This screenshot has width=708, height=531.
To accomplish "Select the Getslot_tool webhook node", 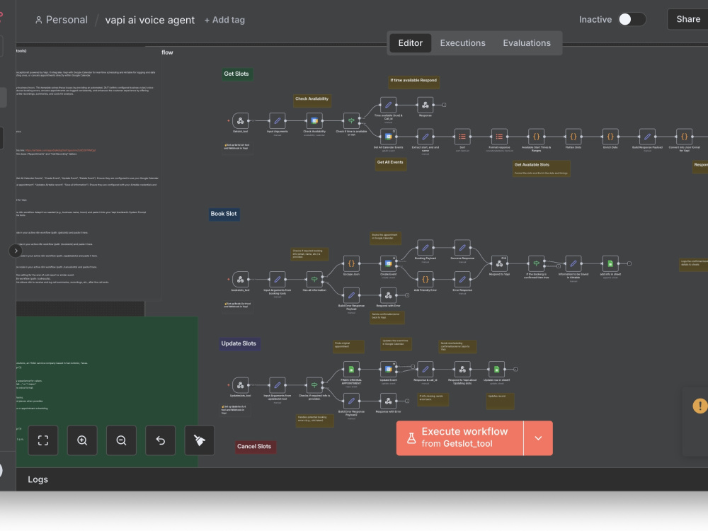I will pyautogui.click(x=240, y=120).
